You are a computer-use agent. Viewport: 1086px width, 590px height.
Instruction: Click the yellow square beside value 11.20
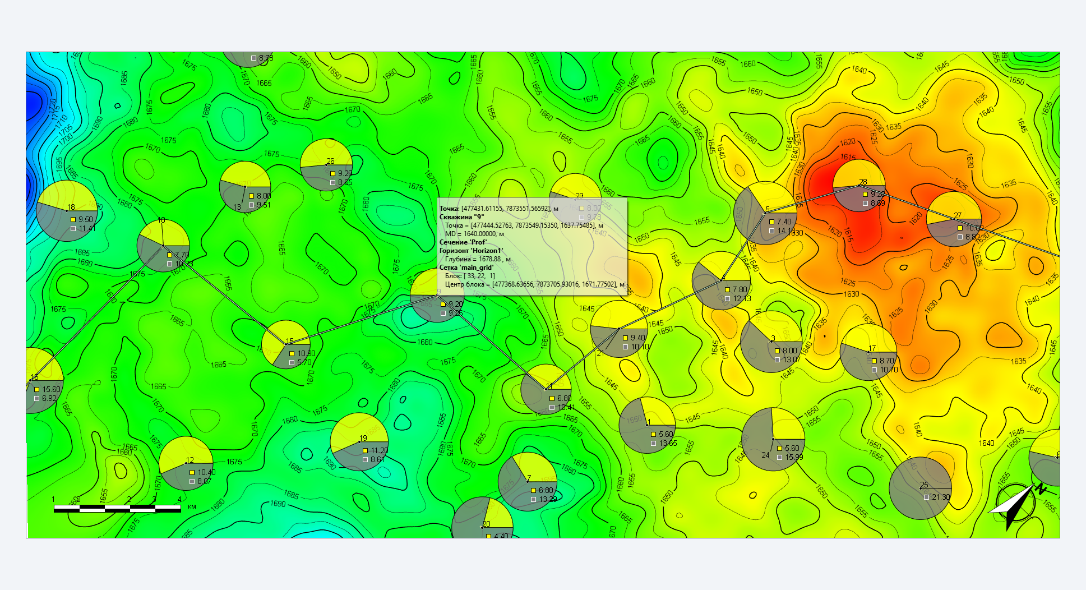pos(365,450)
